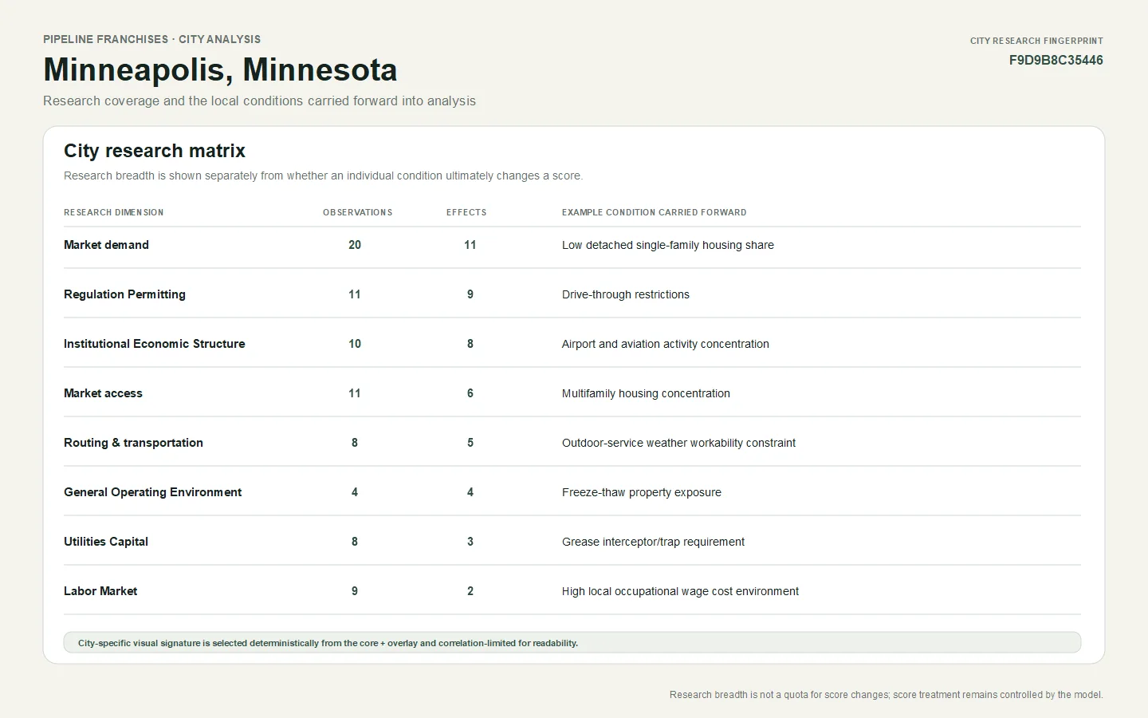Click 'Airport and aviation activity concentration' condition
The width and height of the screenshot is (1148, 718).
pyautogui.click(x=666, y=344)
